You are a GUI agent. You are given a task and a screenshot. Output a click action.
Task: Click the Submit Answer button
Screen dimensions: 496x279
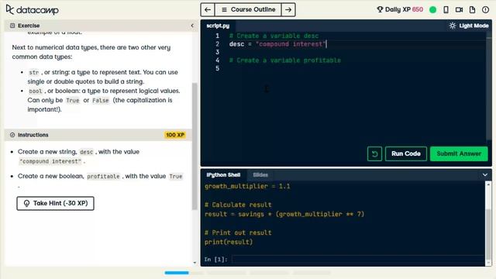point(459,153)
